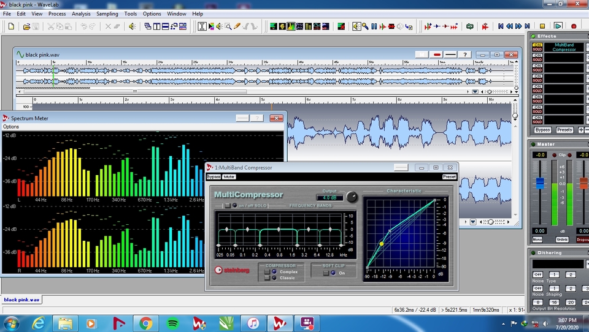589x332 pixels.
Task: Click the level meter icon in toolbar
Action: pyautogui.click(x=274, y=26)
